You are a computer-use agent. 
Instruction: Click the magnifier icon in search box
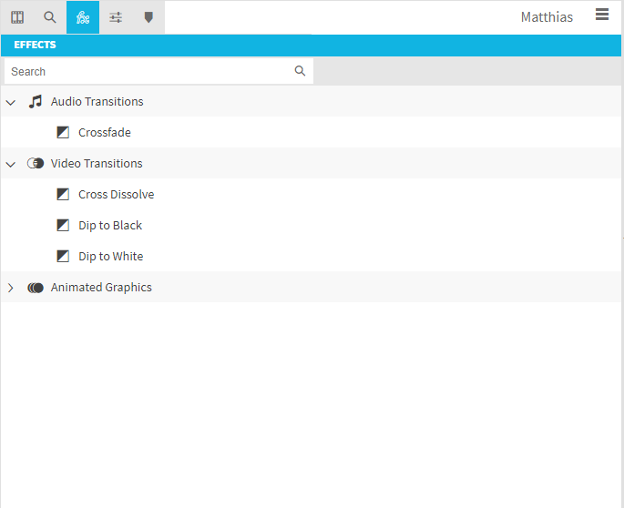click(x=300, y=71)
